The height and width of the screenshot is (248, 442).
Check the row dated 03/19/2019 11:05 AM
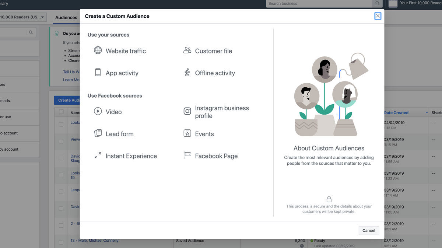pyautogui.click(x=61, y=209)
